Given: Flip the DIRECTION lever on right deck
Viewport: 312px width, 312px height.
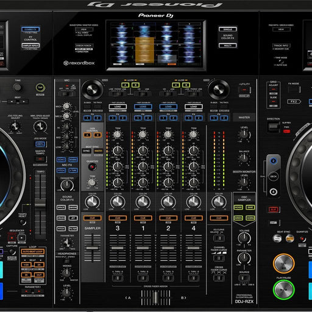Looking at the screenshot, I should click(x=273, y=127).
